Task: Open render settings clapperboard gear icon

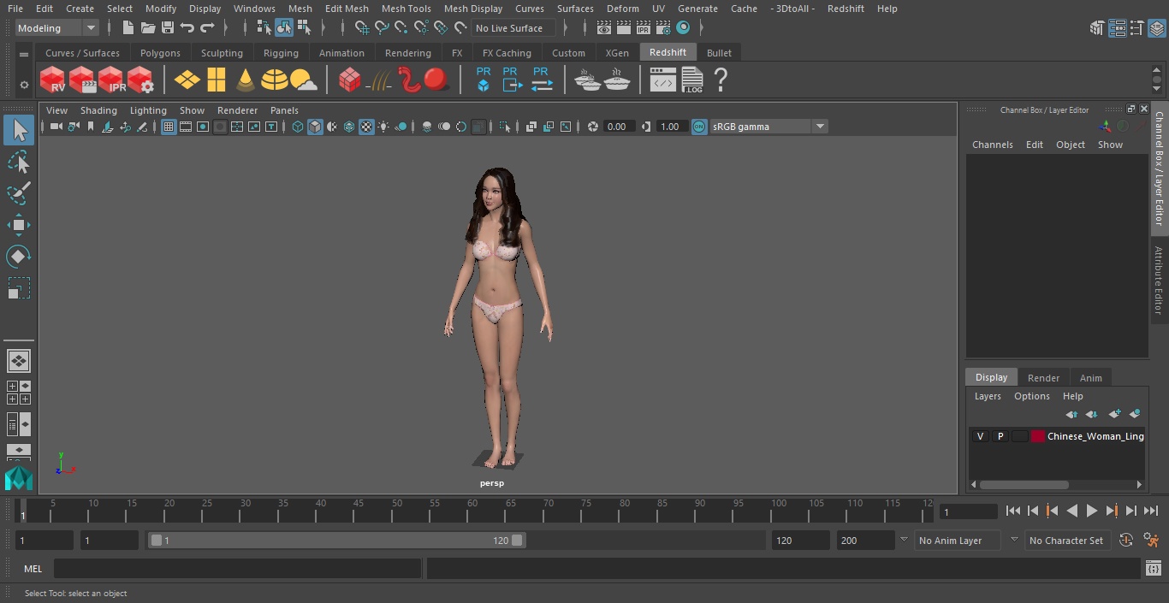Action: 662,28
